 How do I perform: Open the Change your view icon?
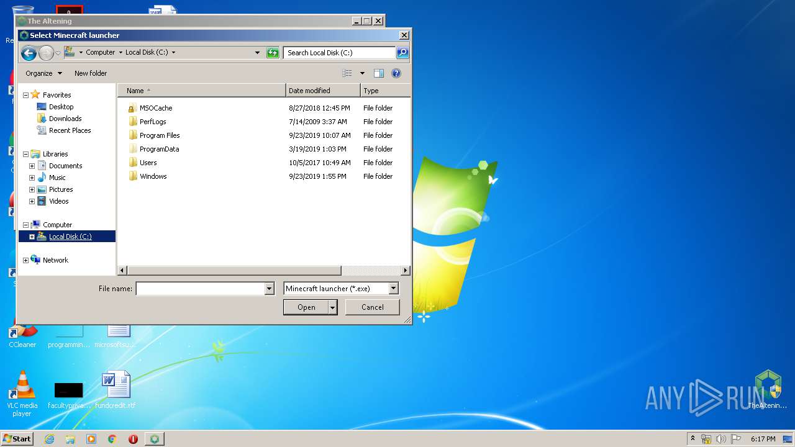pos(347,73)
